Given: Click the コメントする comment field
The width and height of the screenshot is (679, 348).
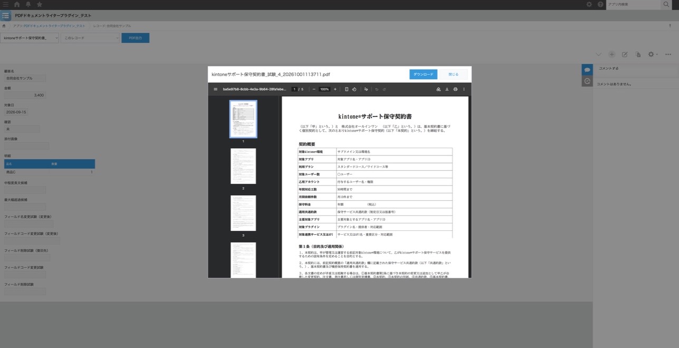Looking at the screenshot, I should (637, 69).
